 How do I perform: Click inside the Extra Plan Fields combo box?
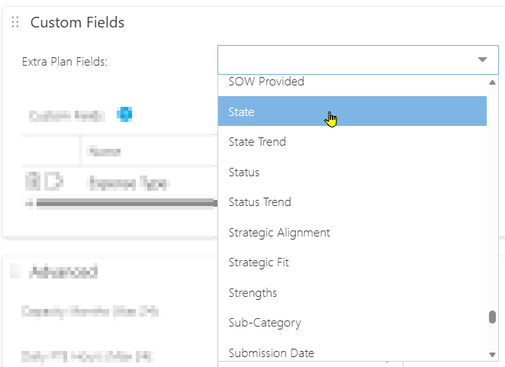click(358, 60)
